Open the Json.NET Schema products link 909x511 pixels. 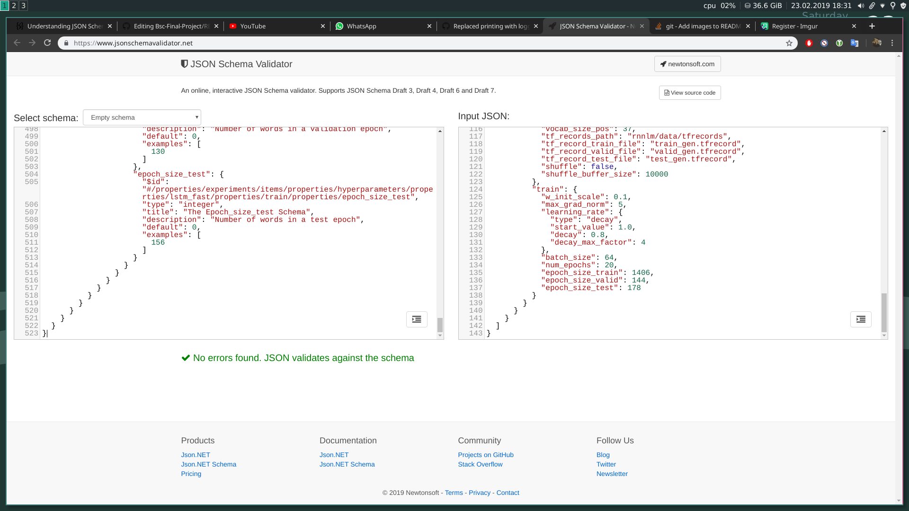pyautogui.click(x=208, y=464)
